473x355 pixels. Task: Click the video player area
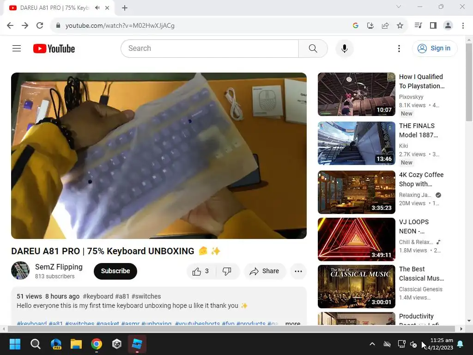[x=159, y=155]
